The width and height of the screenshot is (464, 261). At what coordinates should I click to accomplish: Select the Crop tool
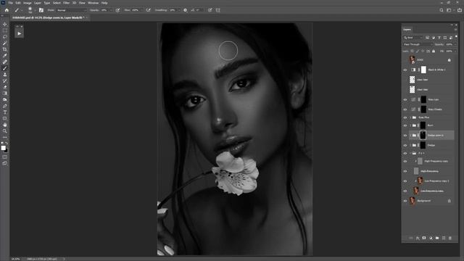coord(5,49)
